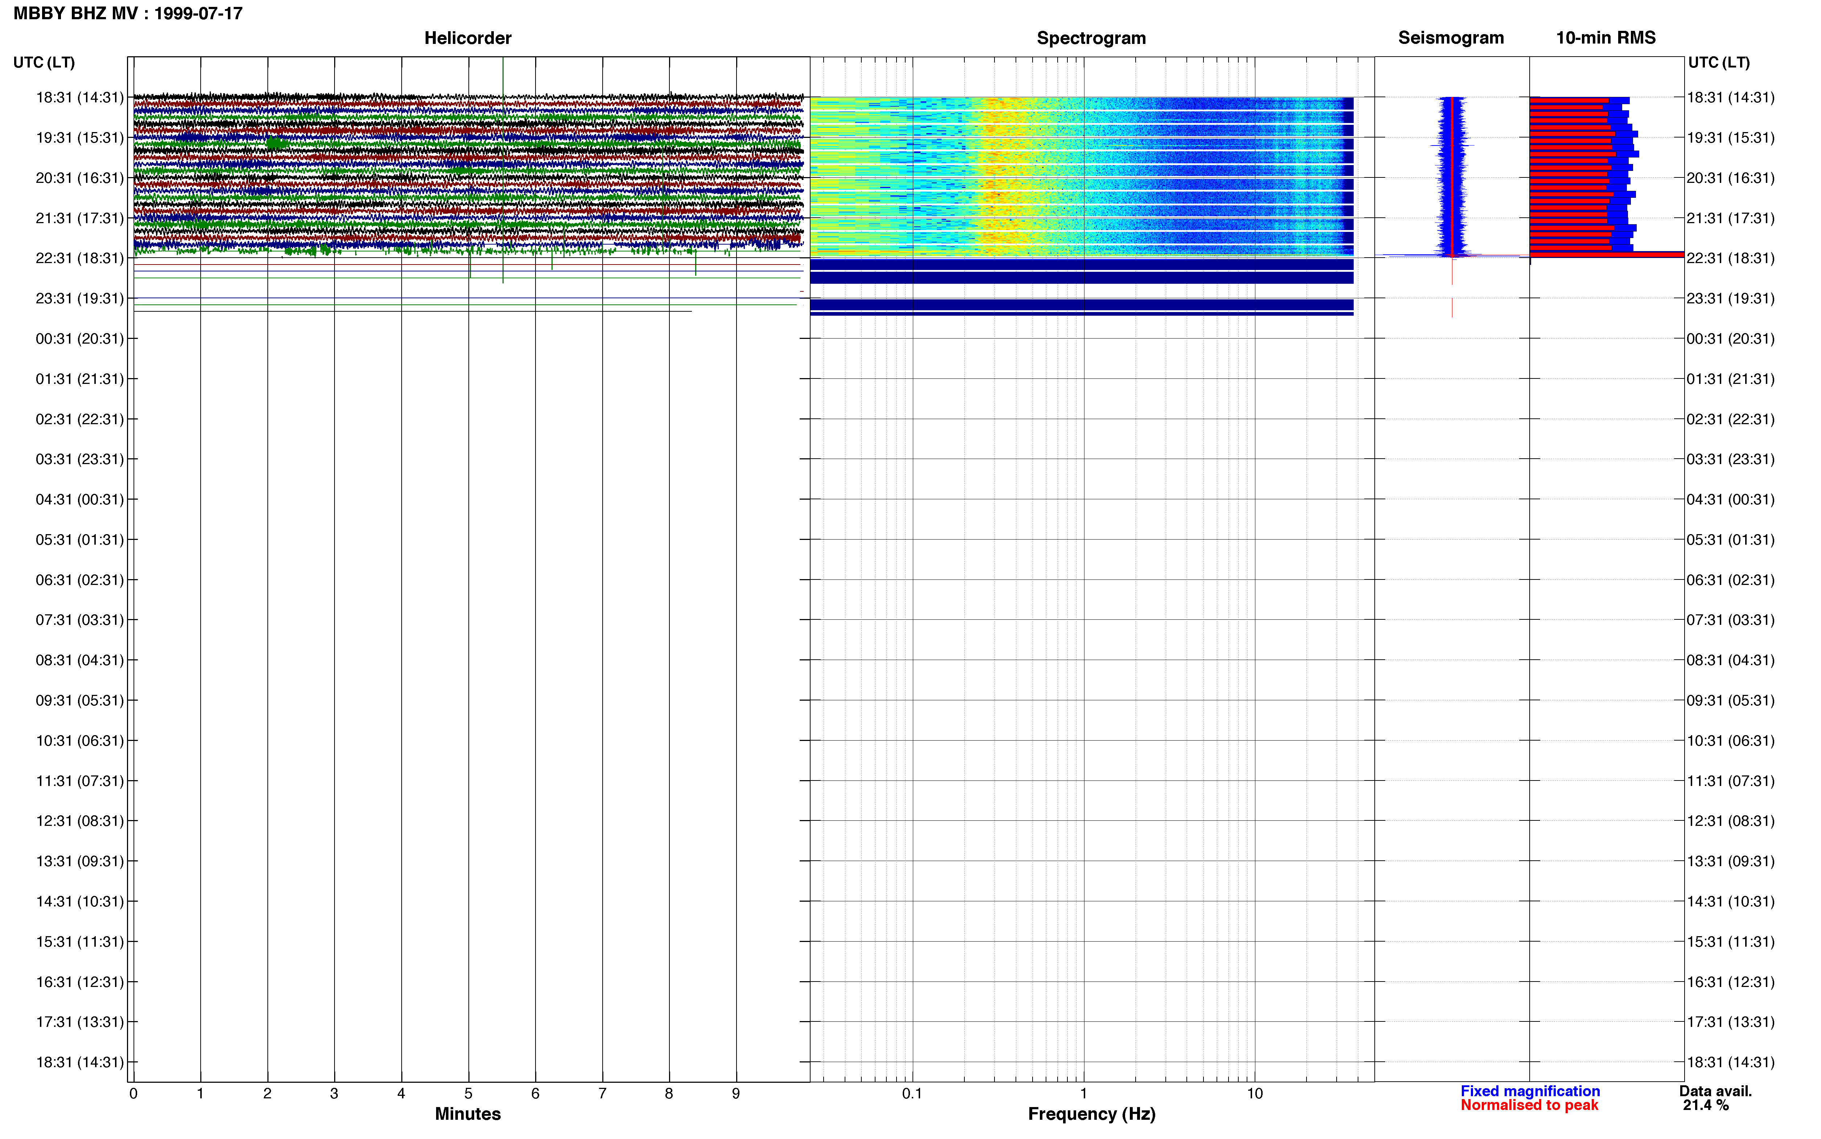Screen dimensions: 1821x1139
Task: Click the tall green spike in the helicorder
Action: [x=503, y=169]
